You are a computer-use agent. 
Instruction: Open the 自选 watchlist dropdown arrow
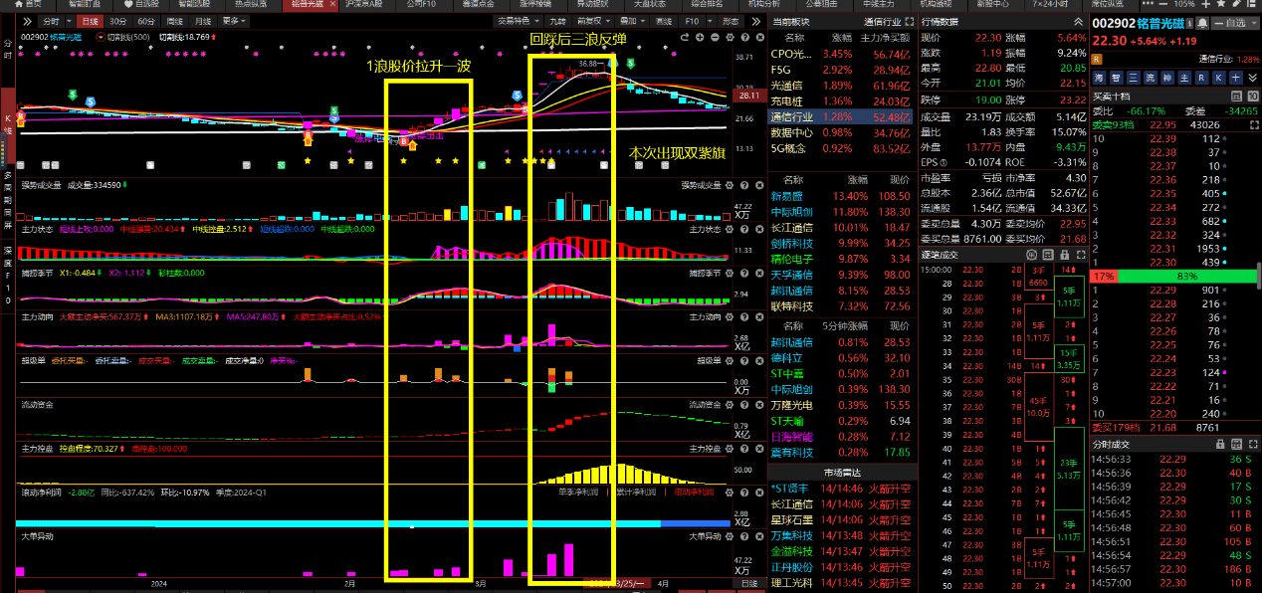tap(1253, 23)
